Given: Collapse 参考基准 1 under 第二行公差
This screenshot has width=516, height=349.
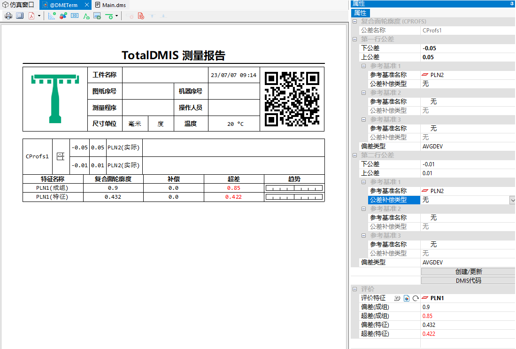Looking at the screenshot, I should coord(363,182).
